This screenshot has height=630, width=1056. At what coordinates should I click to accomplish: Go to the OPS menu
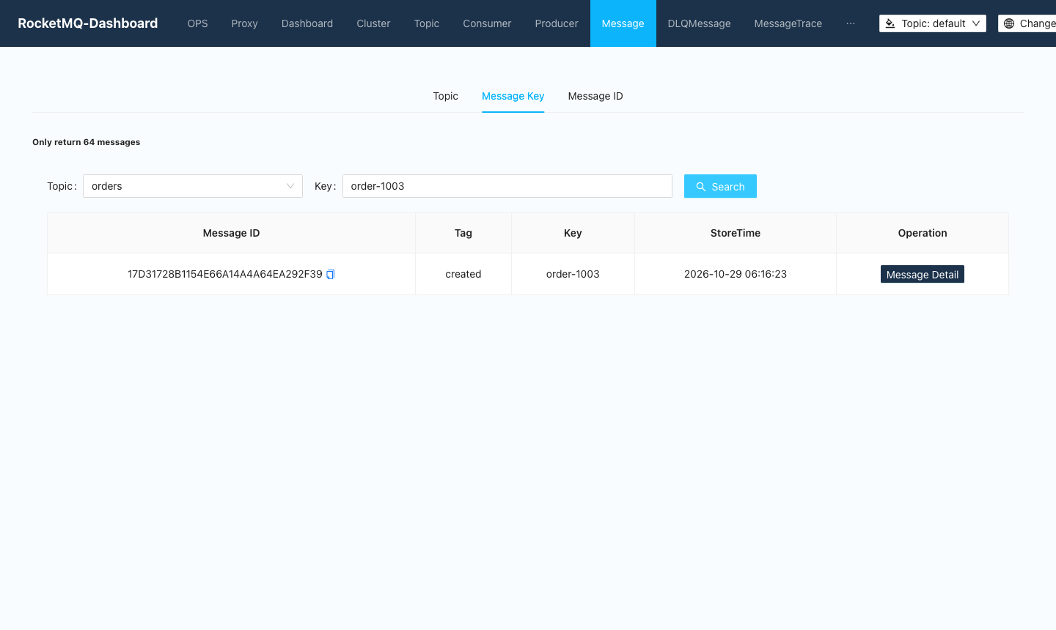click(198, 23)
